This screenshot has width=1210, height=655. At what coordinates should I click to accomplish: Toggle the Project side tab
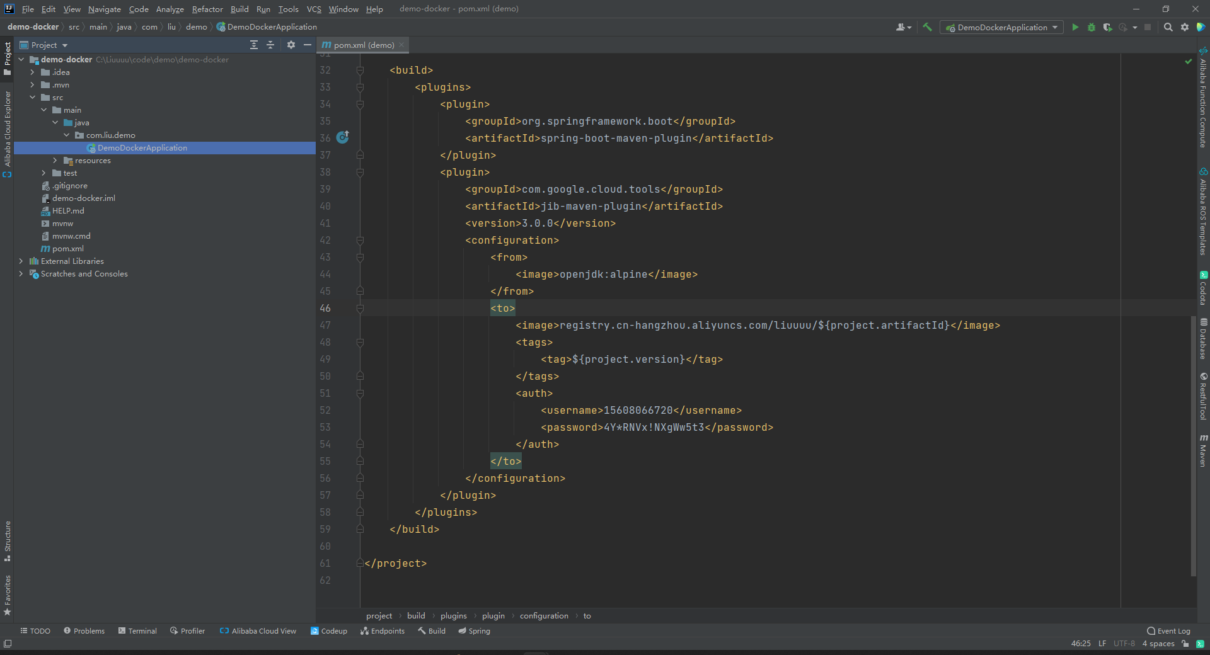[8, 59]
